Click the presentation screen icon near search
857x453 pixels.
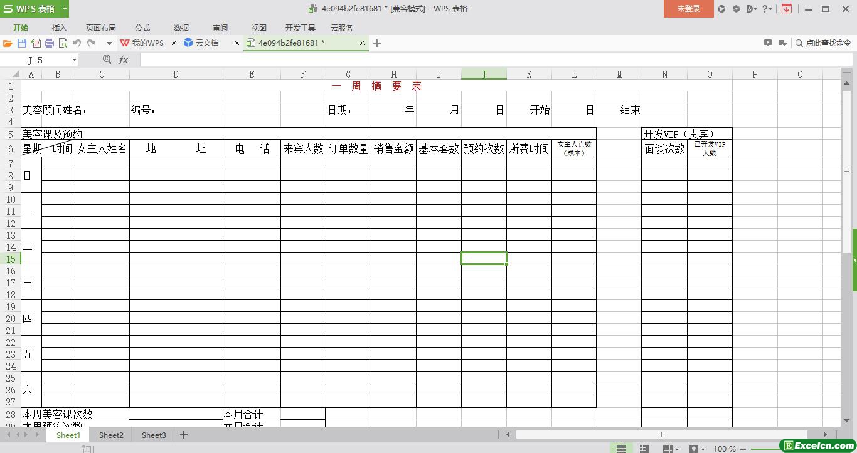pos(768,43)
